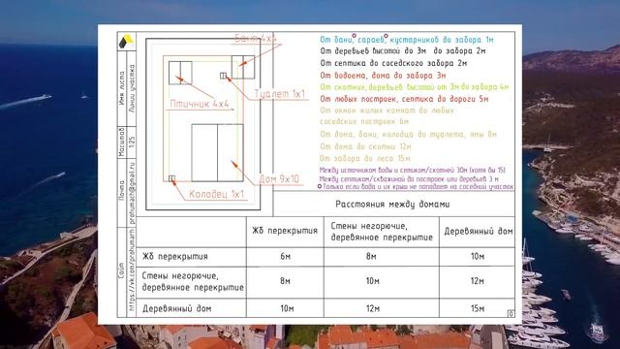The height and width of the screenshot is (349, 620).
Task: Click '12м' in the 'Деревянный дом' row
Action: coord(372,308)
